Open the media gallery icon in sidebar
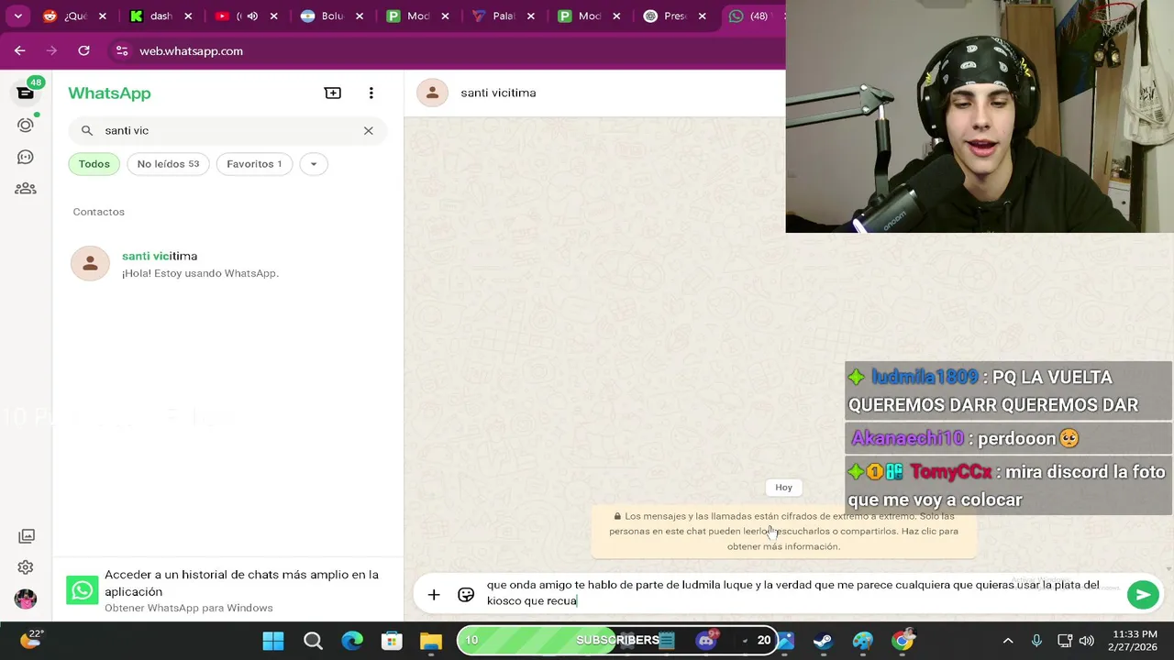This screenshot has height=660, width=1174. (26, 535)
